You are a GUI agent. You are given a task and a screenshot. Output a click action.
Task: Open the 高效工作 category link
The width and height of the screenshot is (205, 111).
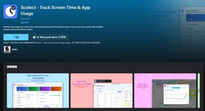(25, 22)
